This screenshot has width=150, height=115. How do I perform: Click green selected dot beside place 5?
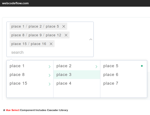142,66
